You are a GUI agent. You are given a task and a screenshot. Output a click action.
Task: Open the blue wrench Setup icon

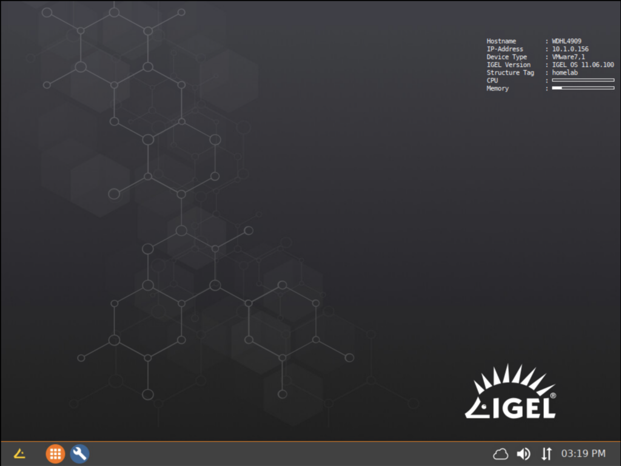point(79,454)
